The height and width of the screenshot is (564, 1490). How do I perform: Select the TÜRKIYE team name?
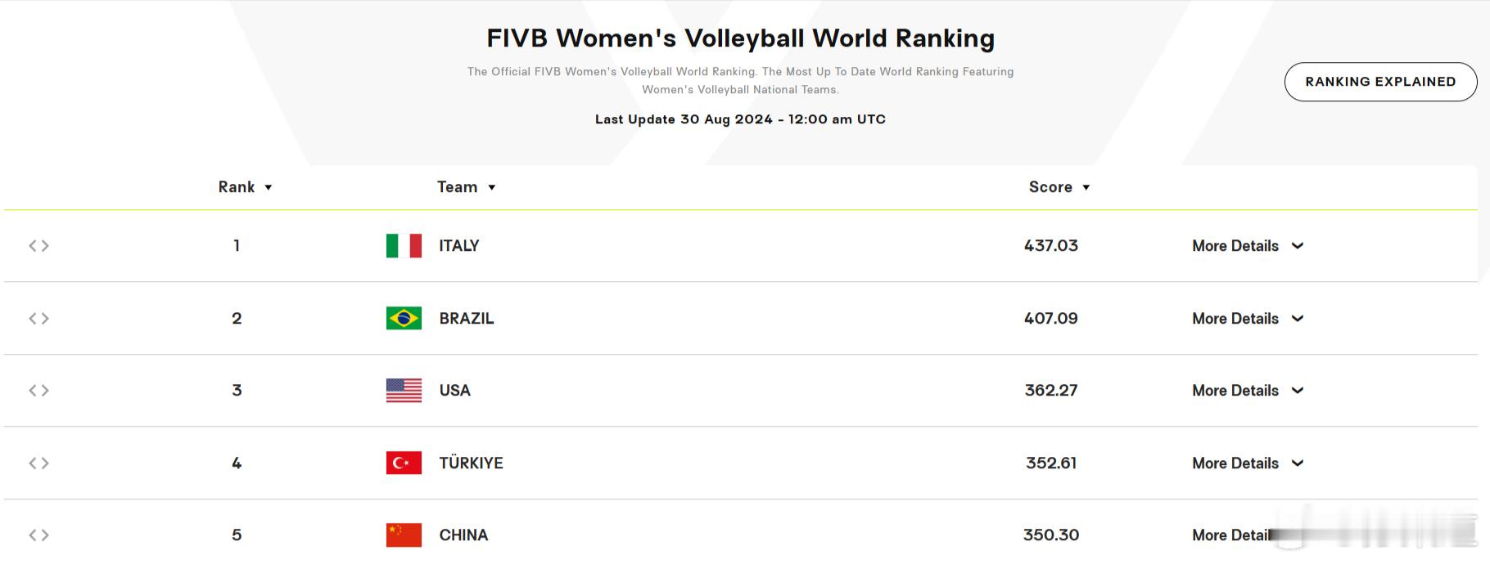click(472, 463)
